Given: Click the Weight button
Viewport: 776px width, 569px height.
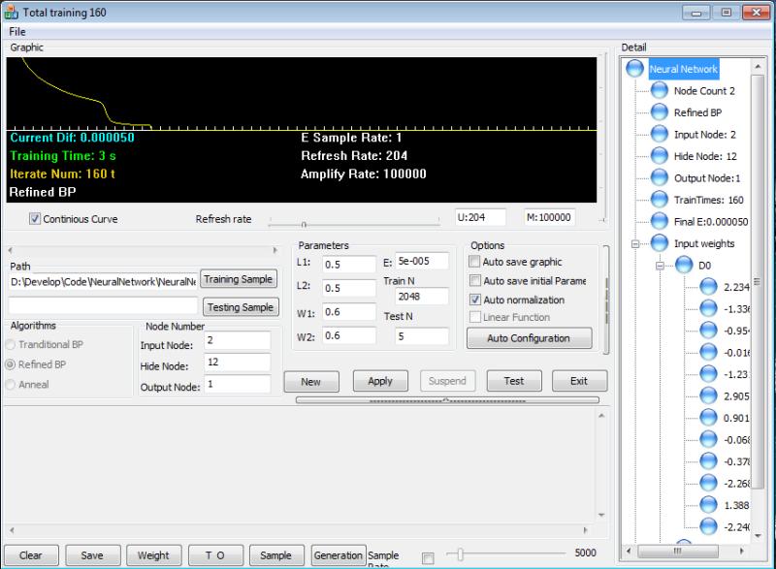Looking at the screenshot, I should (x=153, y=555).
